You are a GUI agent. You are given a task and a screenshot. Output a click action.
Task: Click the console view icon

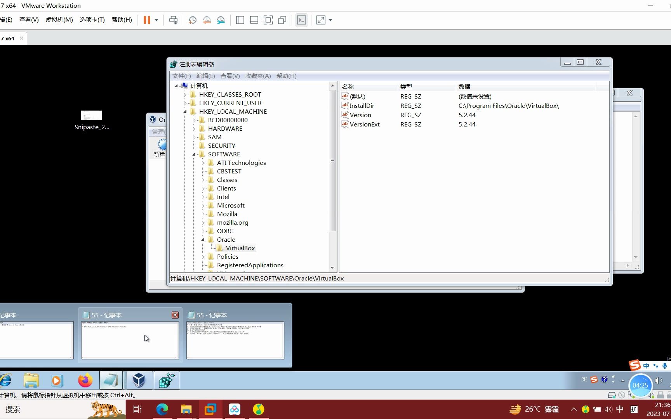click(x=301, y=20)
